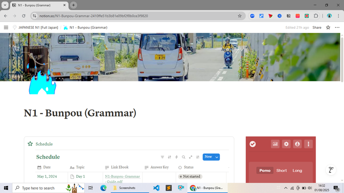Open automations lightning icon in Schedule
The image size is (344, 193).
(176, 157)
